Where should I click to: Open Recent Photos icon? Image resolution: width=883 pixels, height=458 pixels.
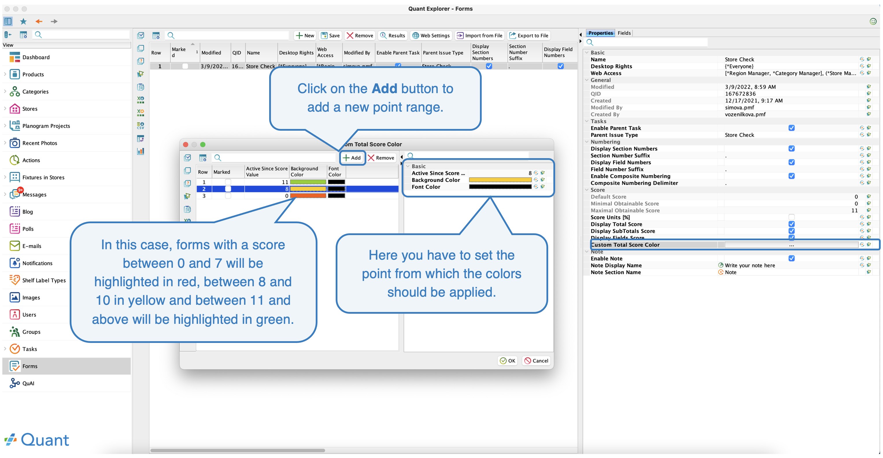14,143
